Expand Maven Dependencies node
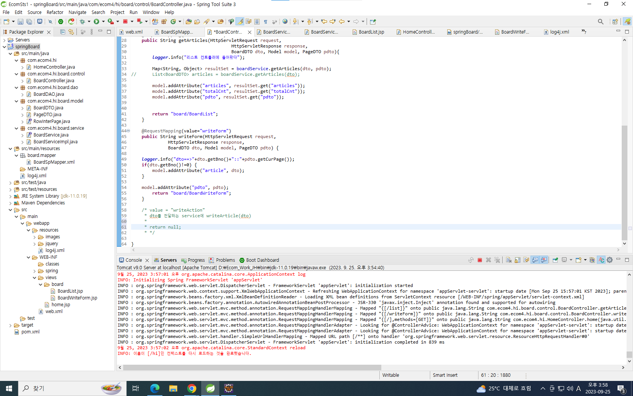Screen dimensions: 633x396 [x=11, y=203]
